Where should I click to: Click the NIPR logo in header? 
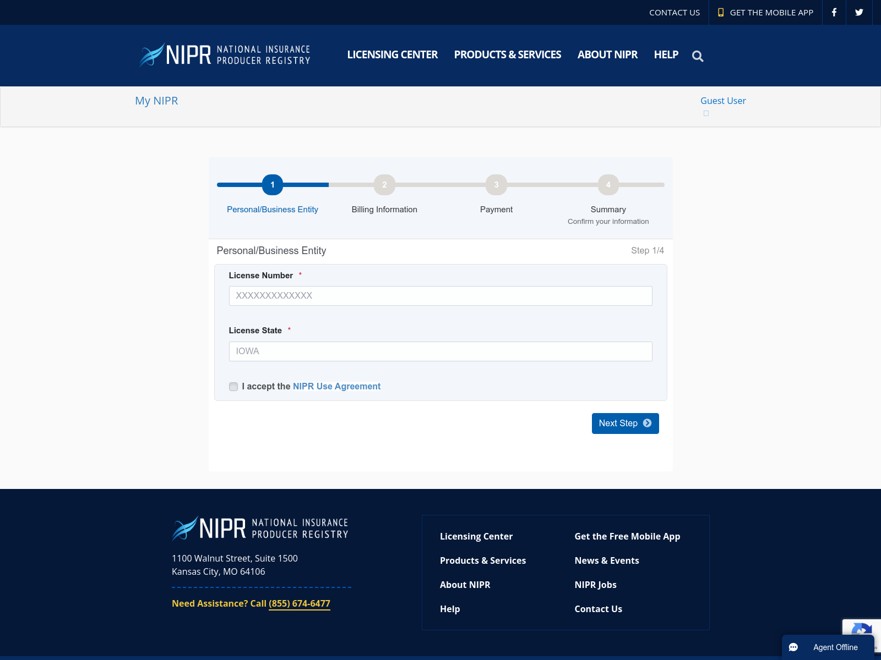point(225,55)
